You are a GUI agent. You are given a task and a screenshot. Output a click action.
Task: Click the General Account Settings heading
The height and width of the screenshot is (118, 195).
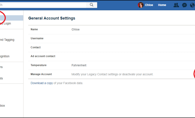[52, 18]
